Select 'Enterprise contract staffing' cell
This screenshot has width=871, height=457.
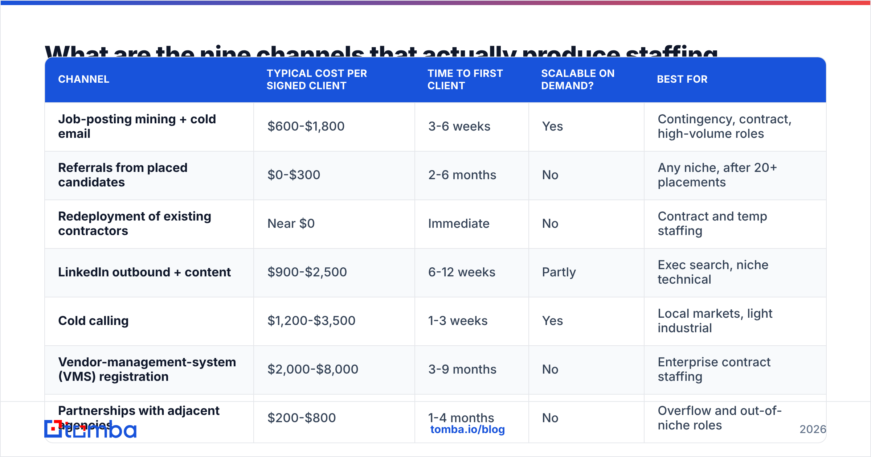(x=735, y=370)
